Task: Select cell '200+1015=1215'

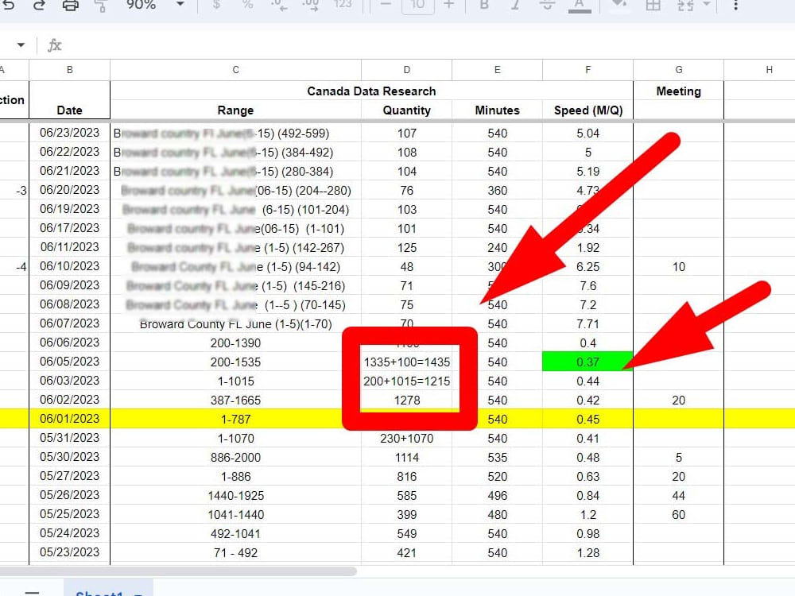Action: point(406,381)
